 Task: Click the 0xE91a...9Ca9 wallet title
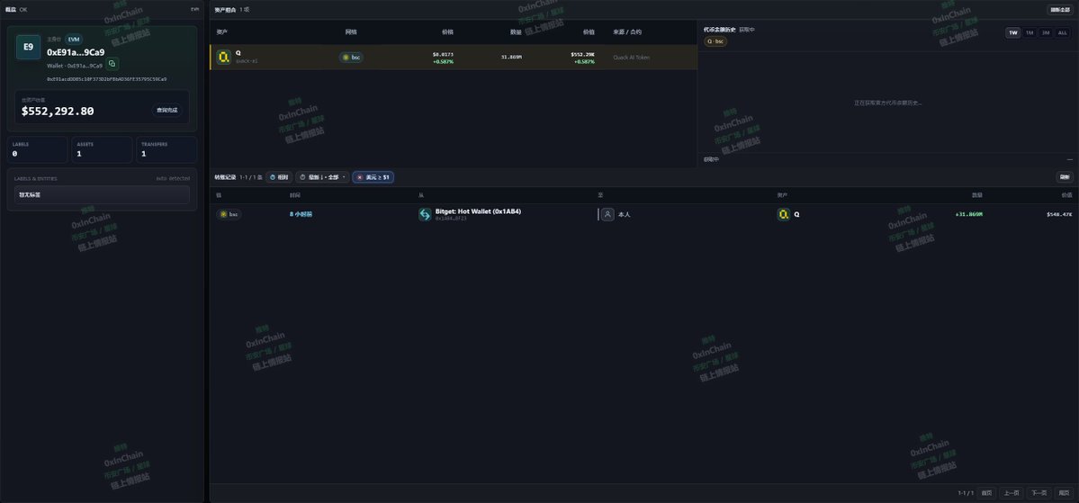click(76, 52)
